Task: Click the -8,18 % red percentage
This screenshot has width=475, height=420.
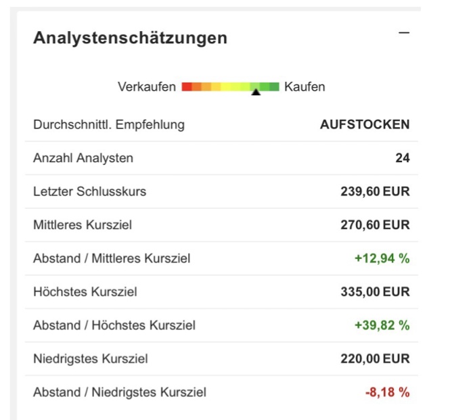Action: (388, 392)
